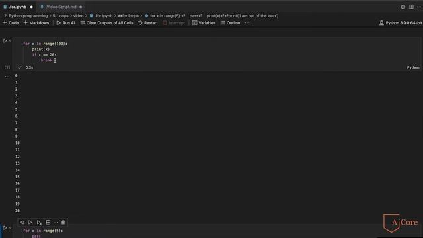This screenshot has width=423, height=238.
Task: Click the 'pass' code line
Action: [x=36, y=236]
